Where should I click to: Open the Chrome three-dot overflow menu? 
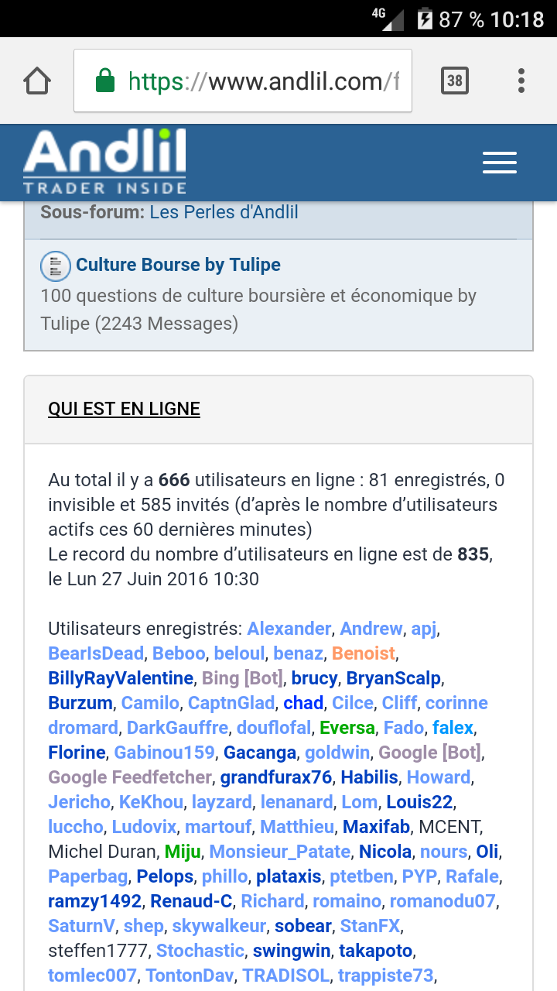point(521,81)
